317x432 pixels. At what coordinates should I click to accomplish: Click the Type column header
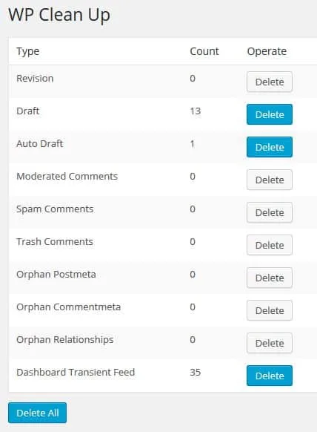click(27, 51)
